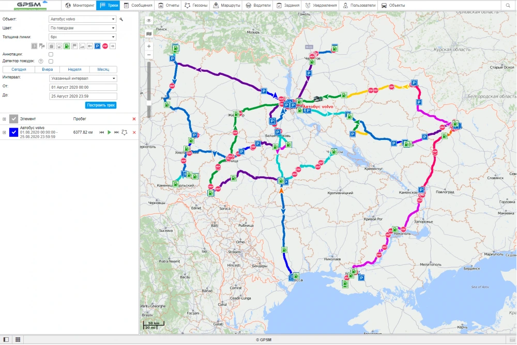Click the map zoom in plus button
Screen dimensions: 517x345
pos(149,46)
